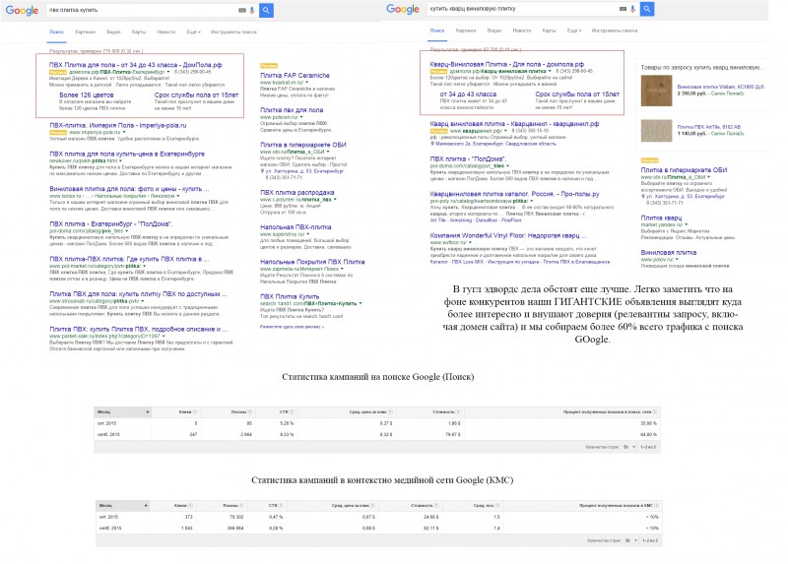788x564 pixels.
Task: Select Новости tab on right page
Action: coord(522,31)
